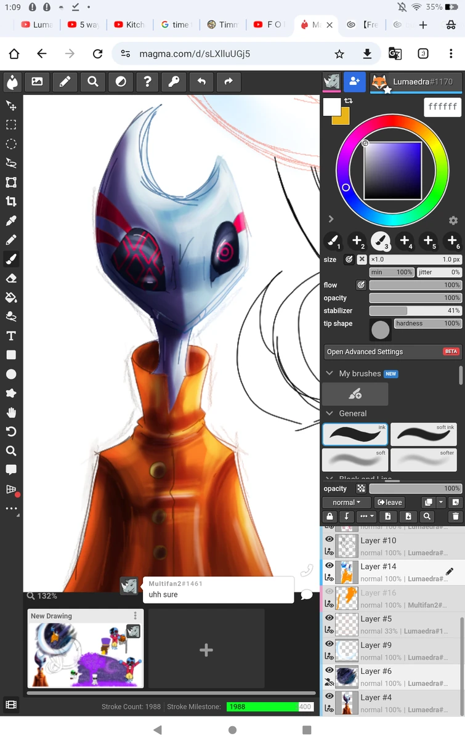
Task: Show Layer #16 with its eye icon
Action: pos(330,591)
